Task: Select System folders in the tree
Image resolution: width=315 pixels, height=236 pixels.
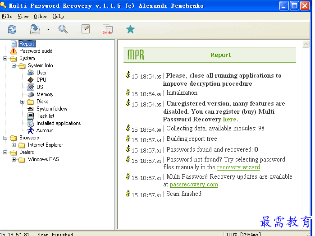Action: click(52, 109)
